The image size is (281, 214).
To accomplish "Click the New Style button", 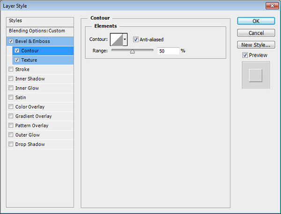I will [255, 45].
